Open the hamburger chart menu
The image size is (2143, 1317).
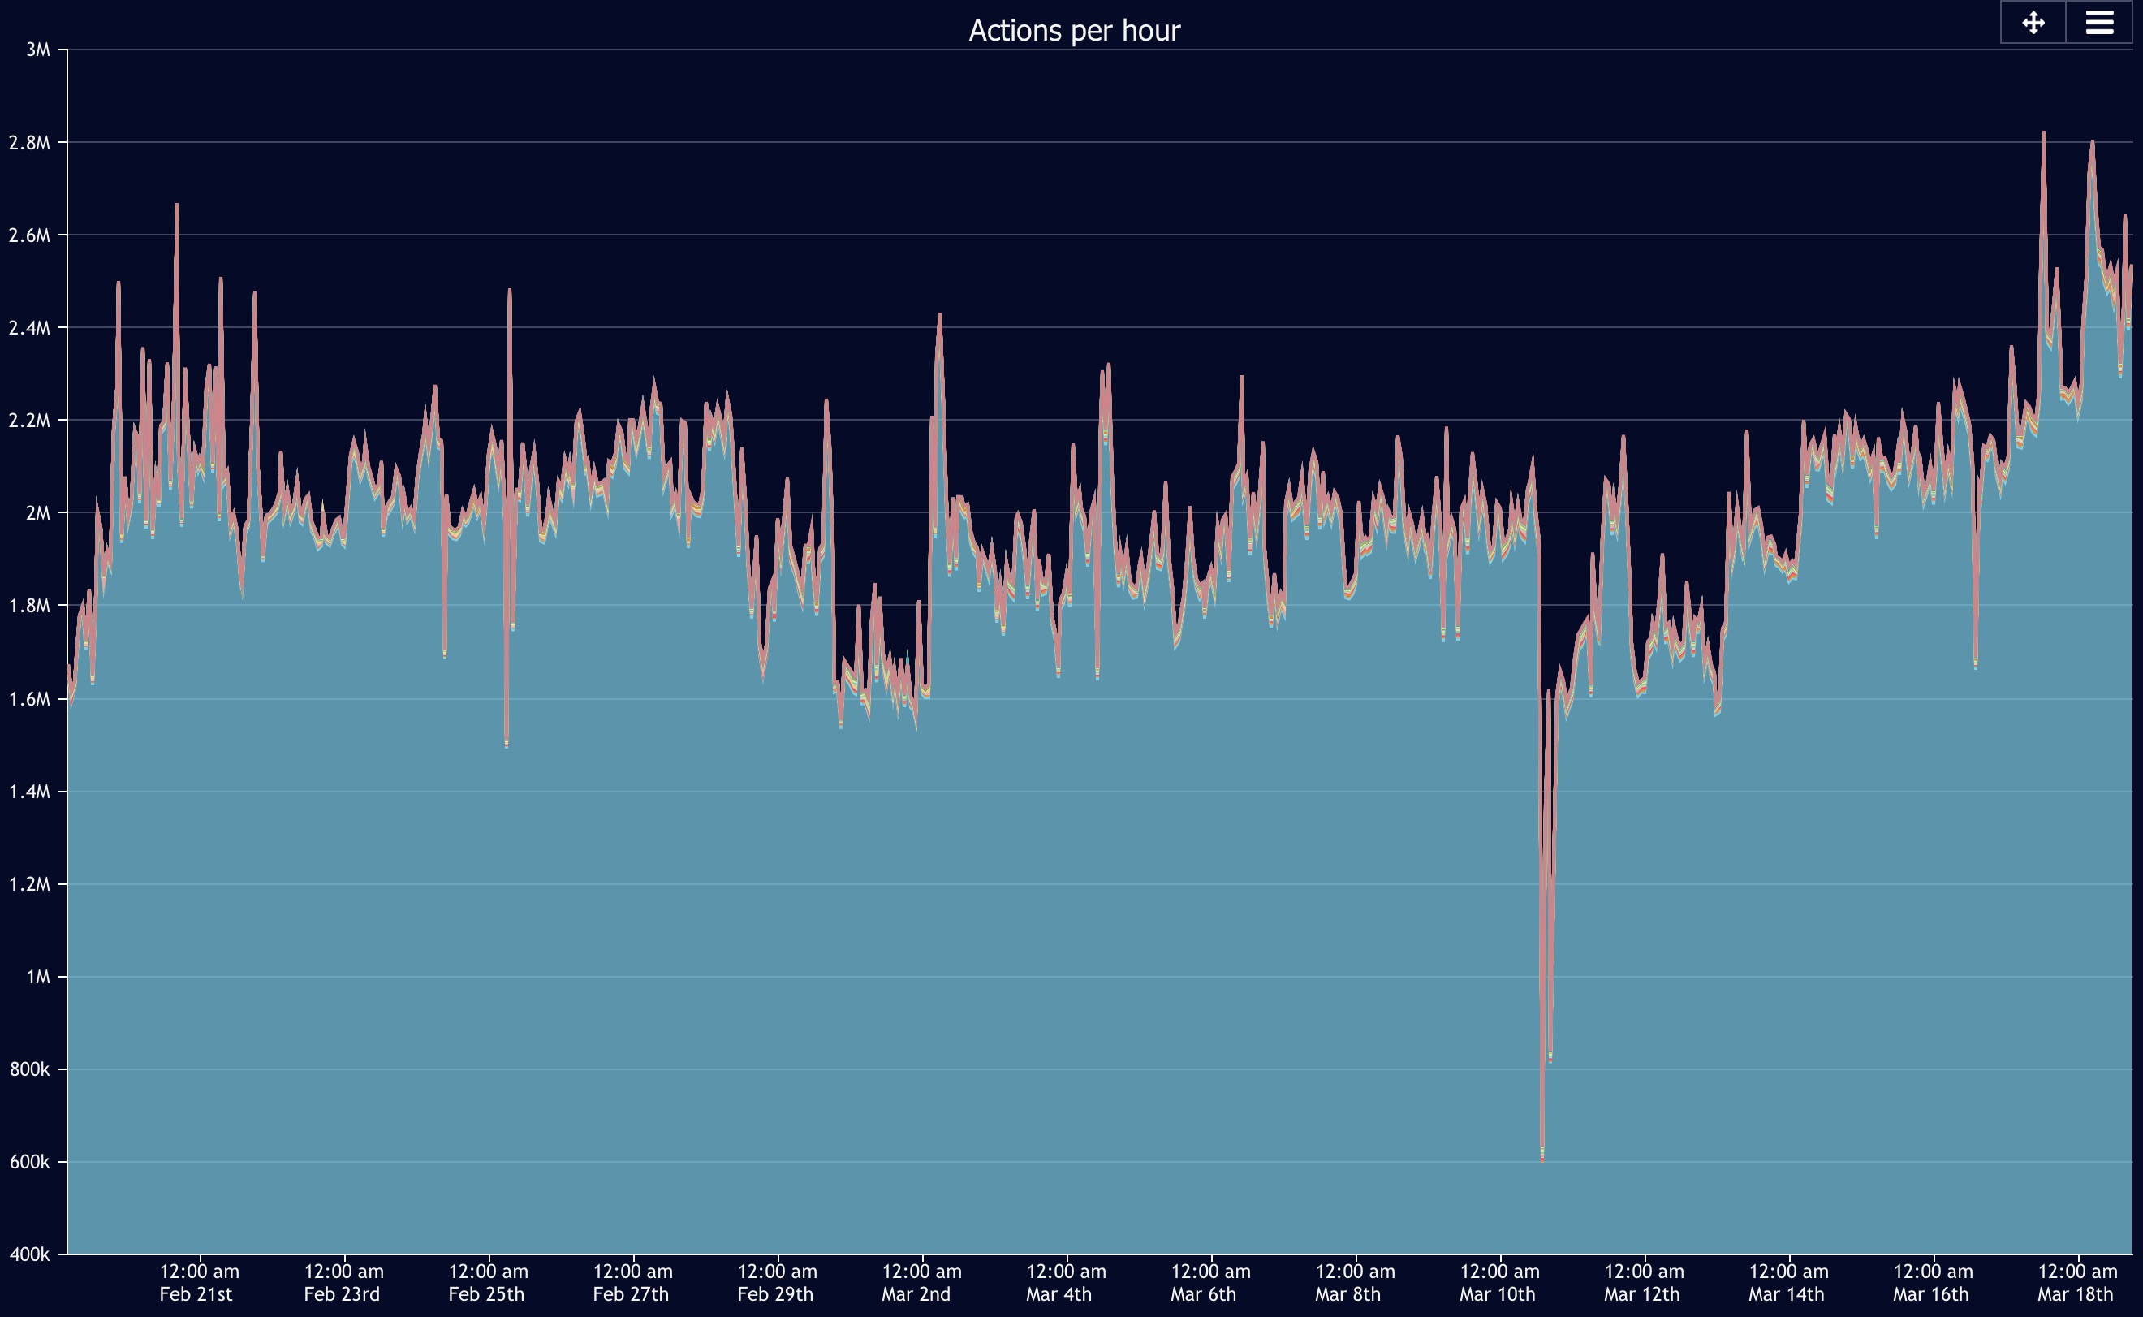click(x=2098, y=23)
